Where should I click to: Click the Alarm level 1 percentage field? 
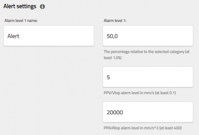coord(148,36)
